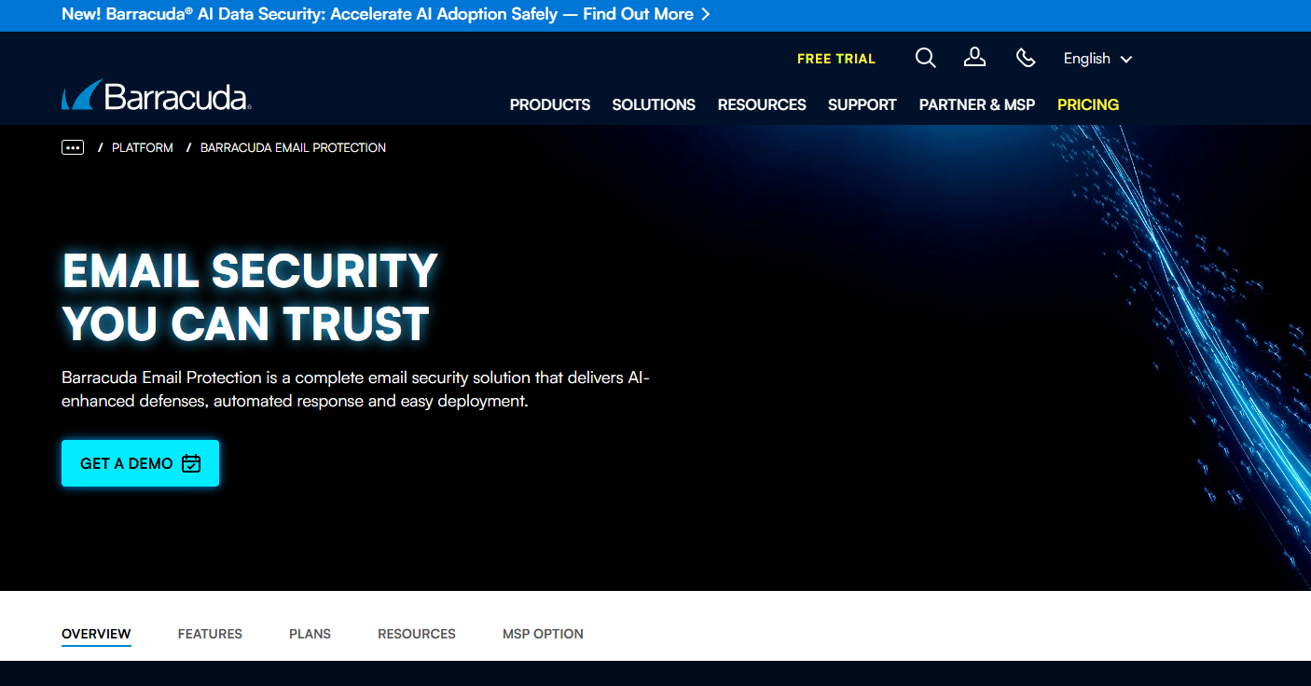Open the user account icon
This screenshot has height=686, width=1311.
click(x=974, y=58)
